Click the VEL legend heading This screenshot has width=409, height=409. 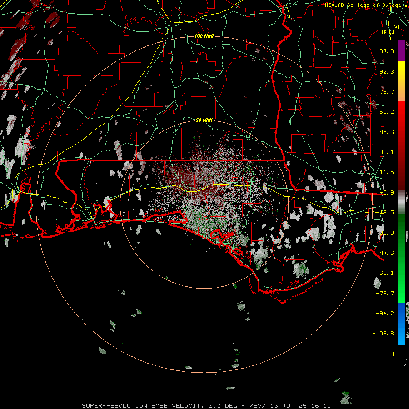coord(399,27)
